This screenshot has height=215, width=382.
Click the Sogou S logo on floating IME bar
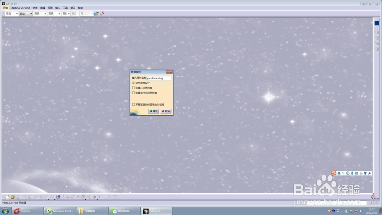click(334, 173)
